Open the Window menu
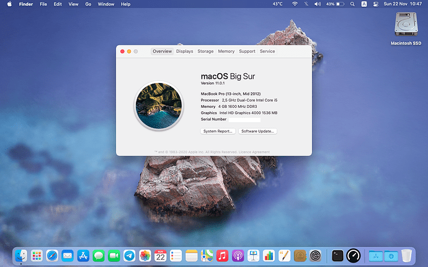Image resolution: width=428 pixels, height=267 pixels. [x=106, y=4]
